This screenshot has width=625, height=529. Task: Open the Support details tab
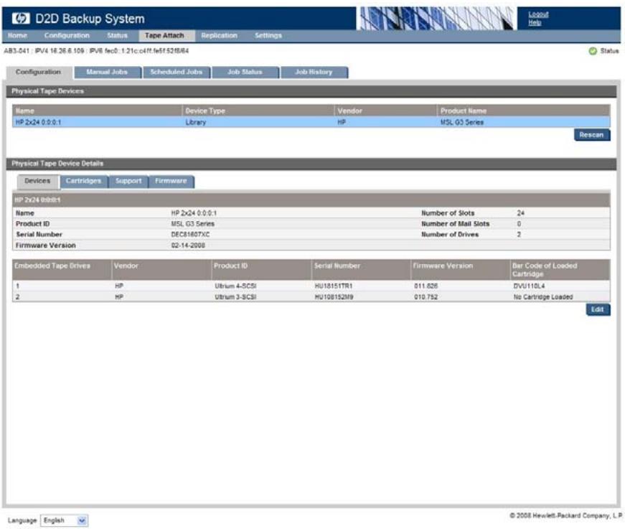(128, 181)
